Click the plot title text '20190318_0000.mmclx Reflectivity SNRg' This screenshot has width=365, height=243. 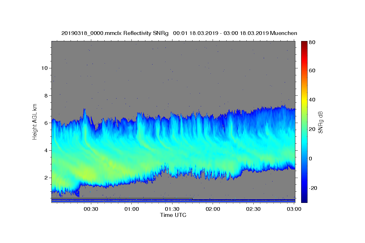[115, 33]
